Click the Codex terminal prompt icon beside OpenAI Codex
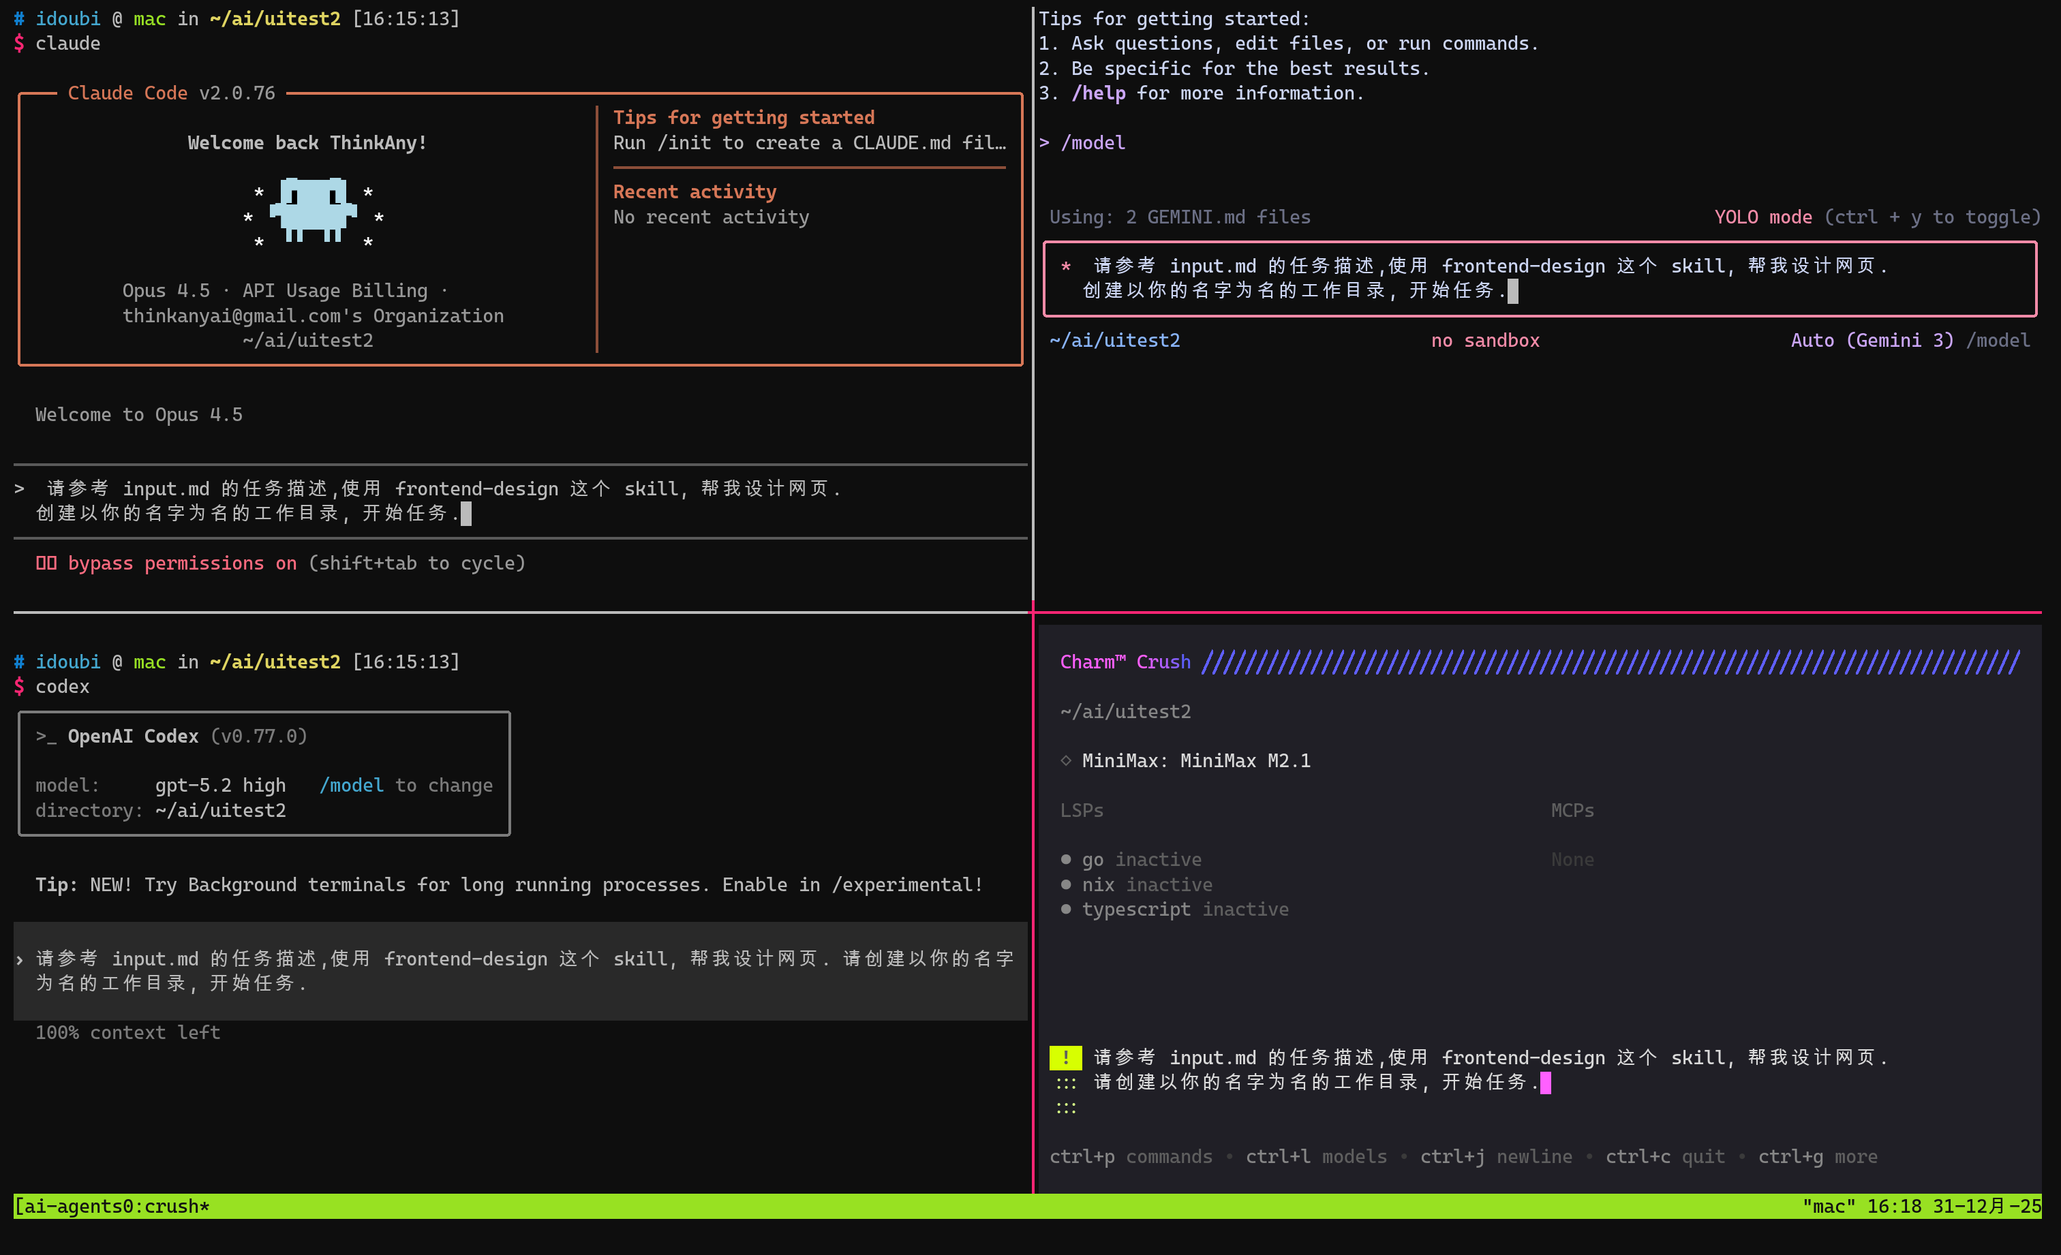Viewport: 2061px width, 1255px height. 45,737
